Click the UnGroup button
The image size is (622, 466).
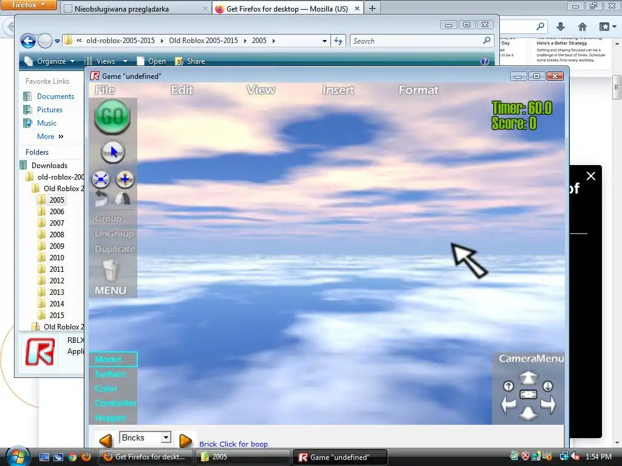click(x=114, y=234)
